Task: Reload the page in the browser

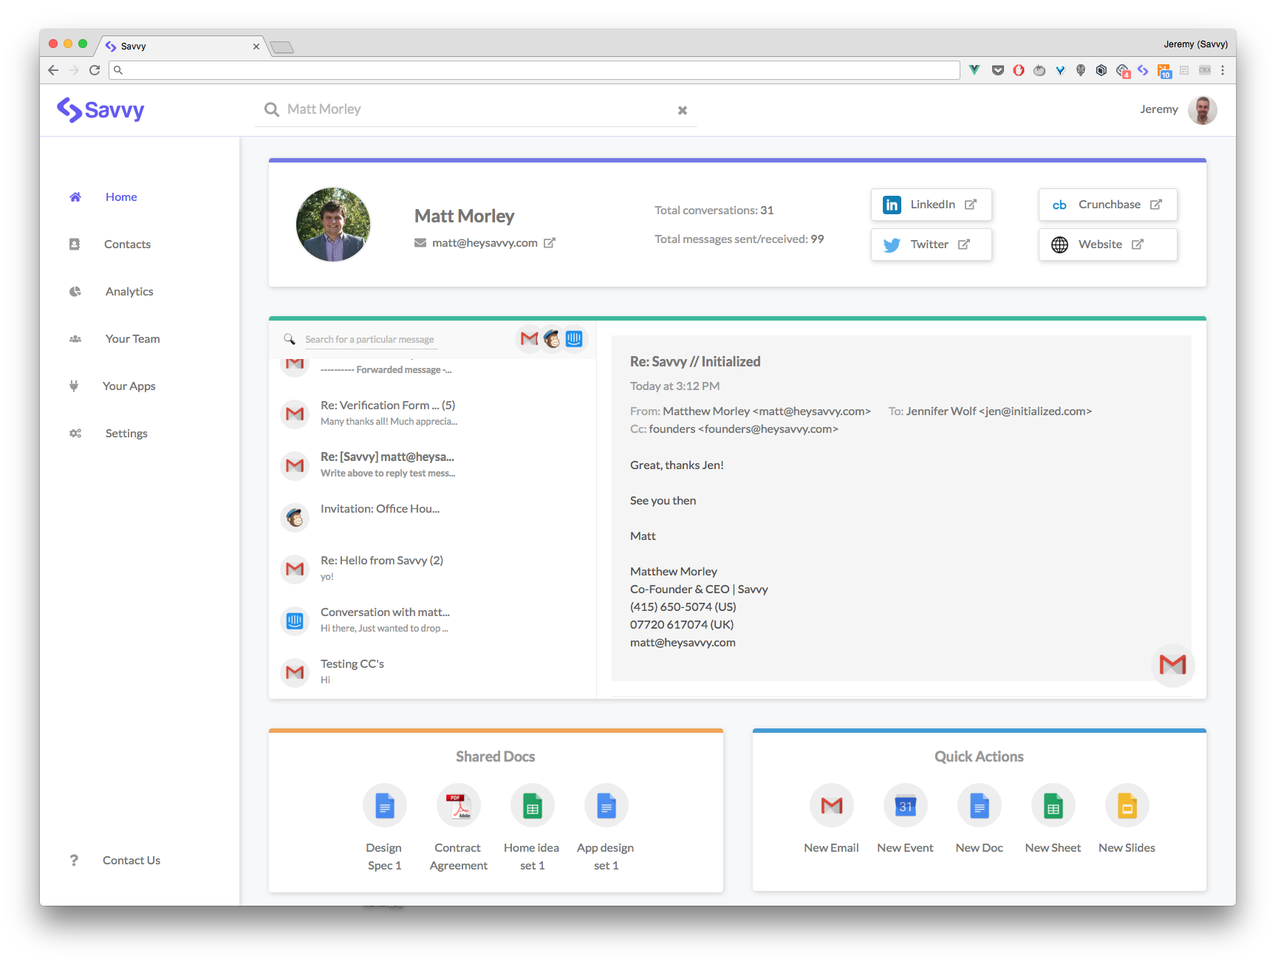Action: pyautogui.click(x=95, y=70)
